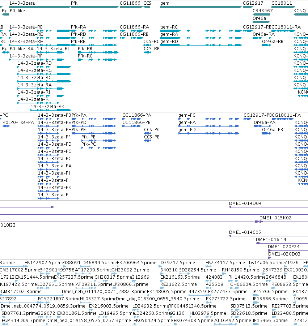Select EST RH48150.5prime
308x326 pixels.
[240, 270]
